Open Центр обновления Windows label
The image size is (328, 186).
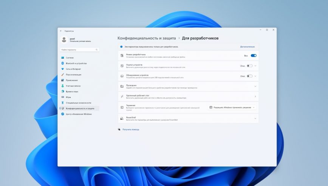[79, 114]
